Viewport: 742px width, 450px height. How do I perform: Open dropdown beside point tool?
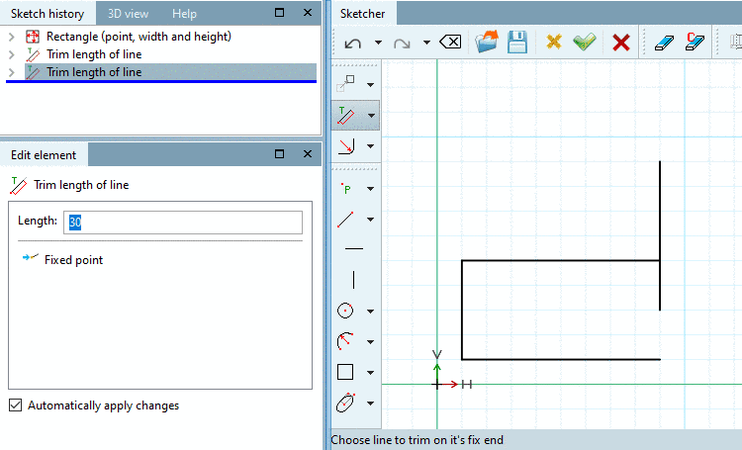point(371,189)
